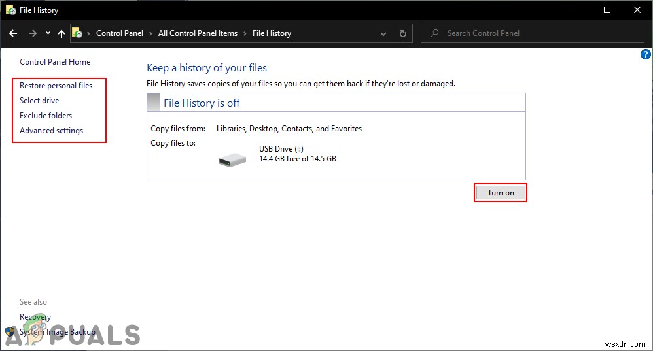Screen dimensions: 653x351
Task: Select All Control Panel Items breadcrumb
Action: pyautogui.click(x=198, y=33)
